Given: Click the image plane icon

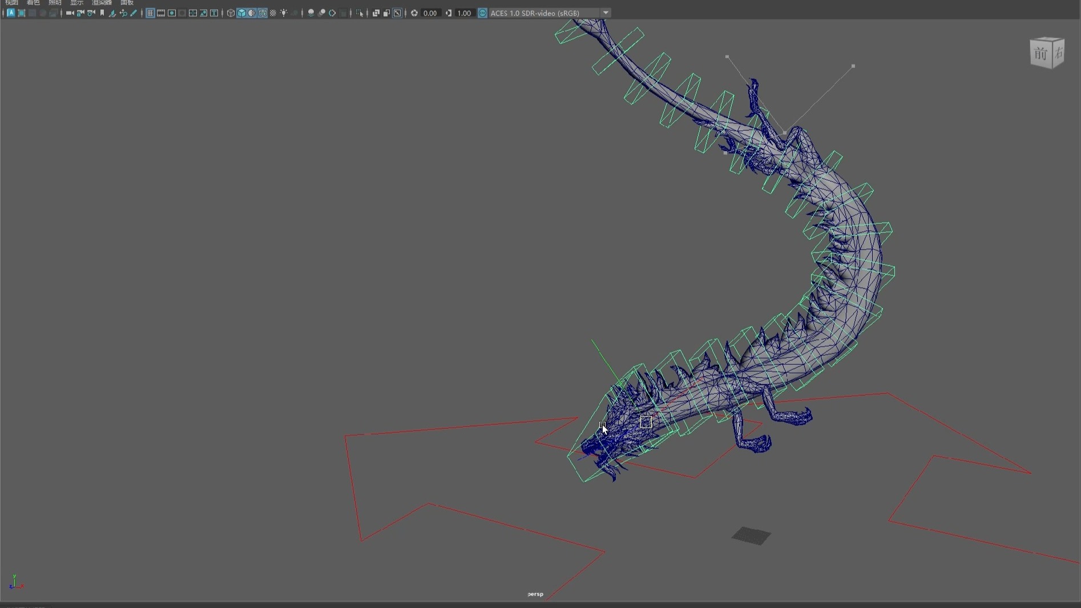Looking at the screenshot, I should tap(112, 13).
